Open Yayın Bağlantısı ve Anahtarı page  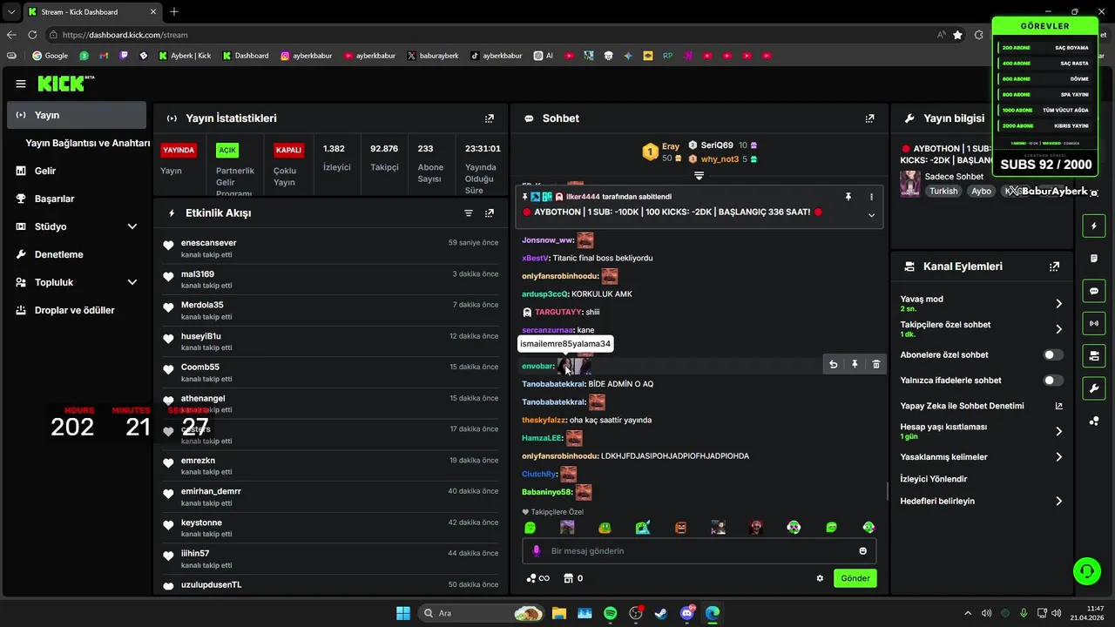[87, 143]
